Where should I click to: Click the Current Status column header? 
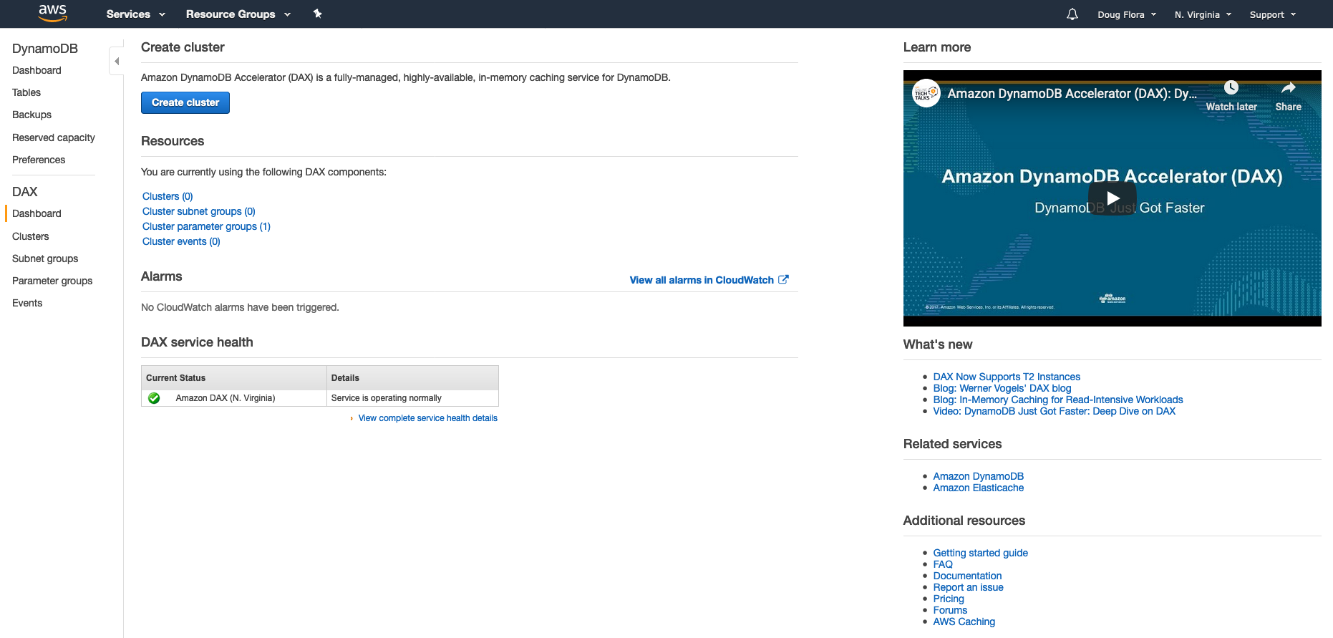click(x=233, y=377)
